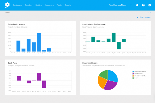Click Your Business Name
Image resolution: width=155 pixels, height=103 pixels.
pos(118,5)
